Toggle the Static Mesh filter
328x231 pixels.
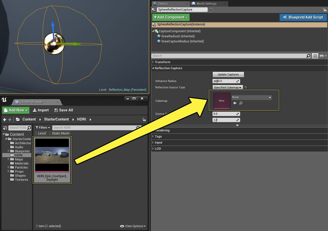60,133
